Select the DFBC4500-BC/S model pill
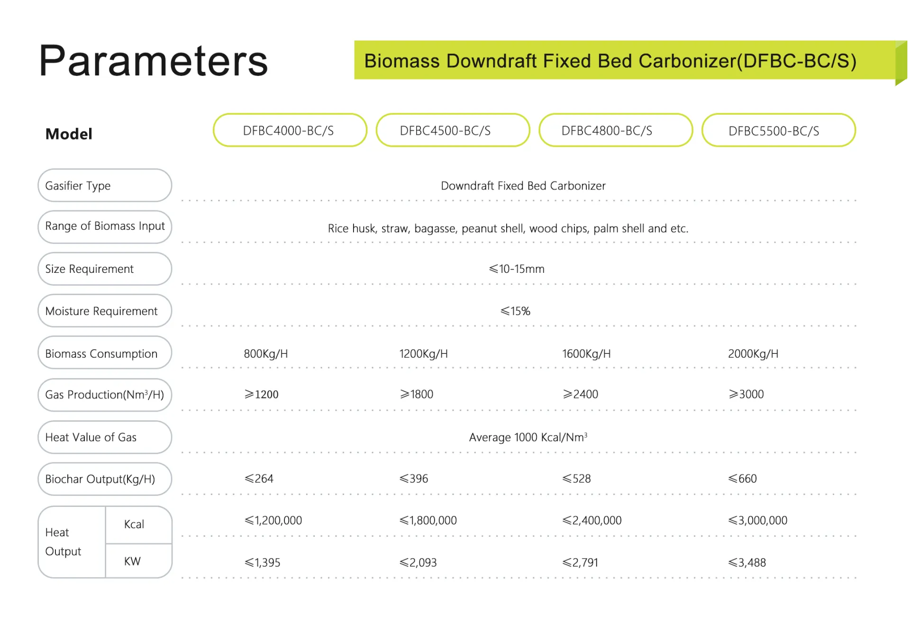This screenshot has width=910, height=622. point(453,130)
